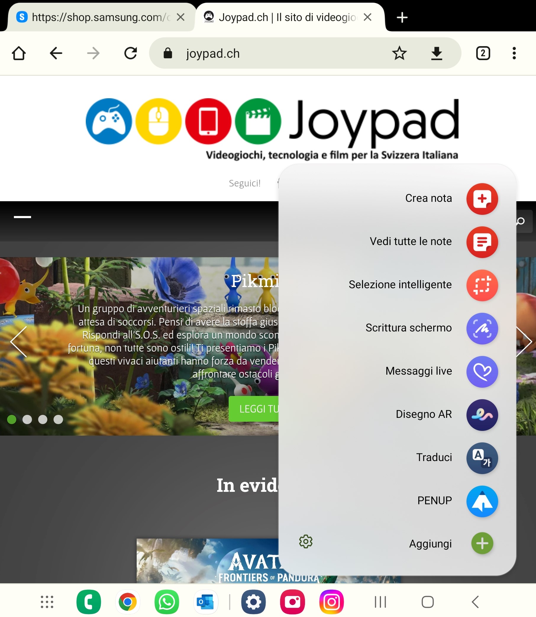Viewport: 536px width, 617px height.
Task: Tap the Android back navigation button
Action: pos(475,602)
